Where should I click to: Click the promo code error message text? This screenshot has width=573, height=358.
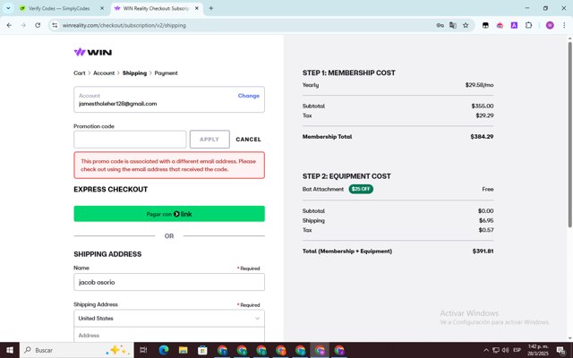168,165
